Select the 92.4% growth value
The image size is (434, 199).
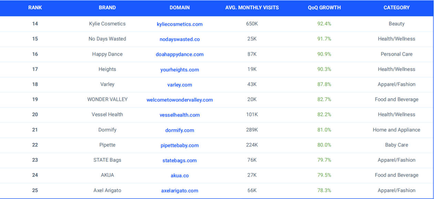pyautogui.click(x=324, y=24)
